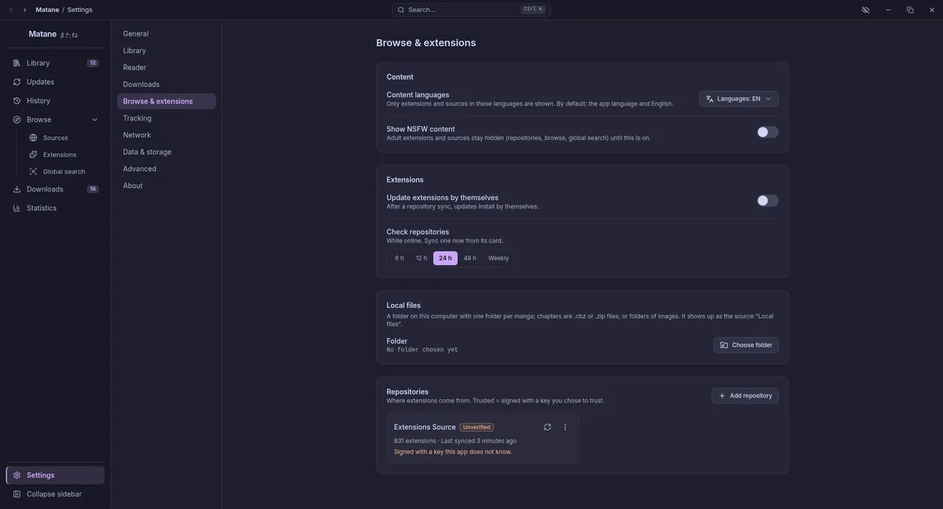Open Downloads in the left sidebar
Viewport: 943px width, 509px height.
55,189
